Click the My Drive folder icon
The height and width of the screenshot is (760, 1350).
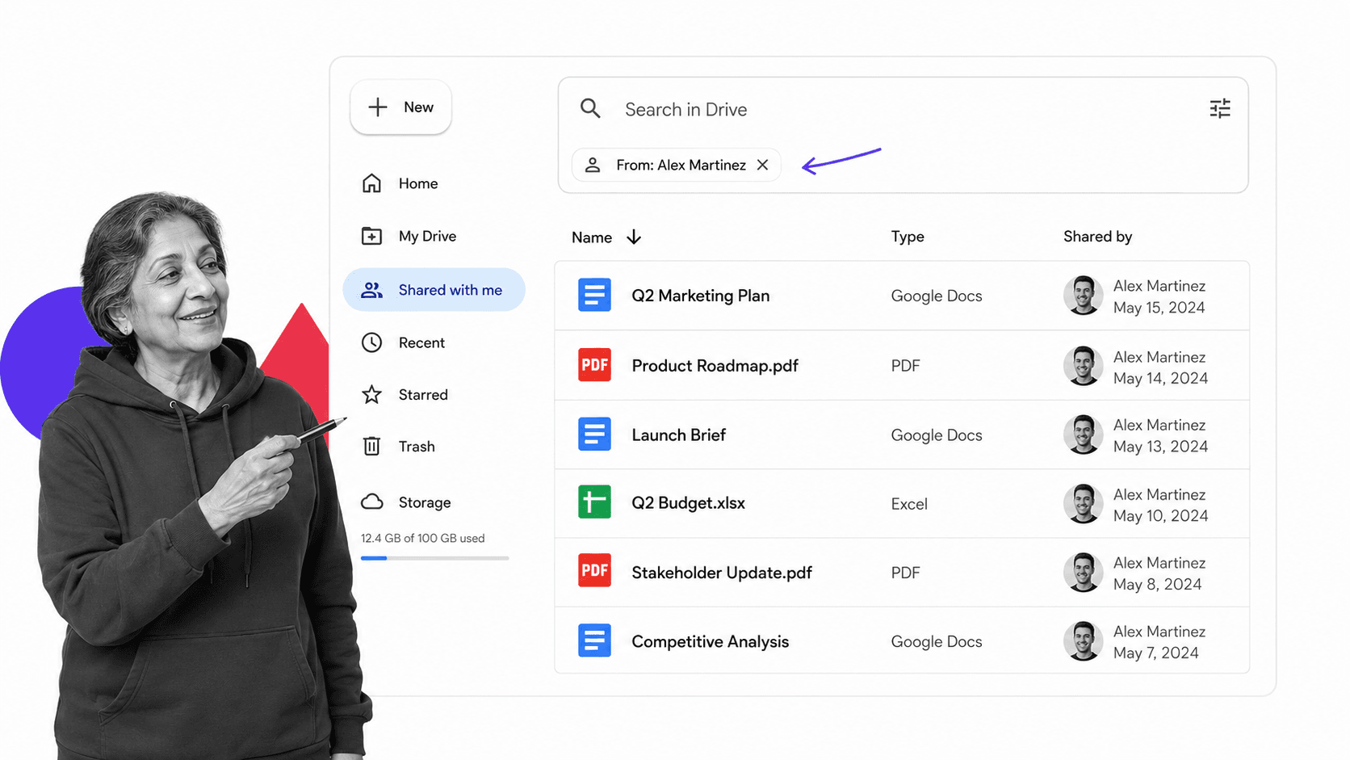coord(371,236)
